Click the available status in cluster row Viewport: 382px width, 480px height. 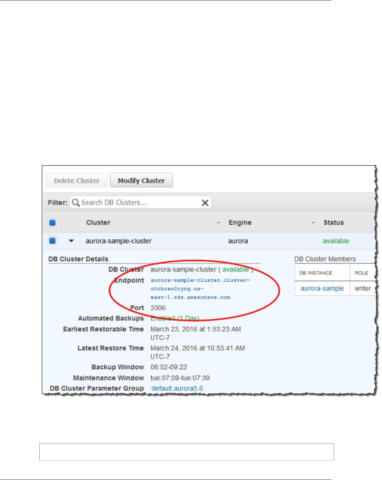tap(336, 241)
